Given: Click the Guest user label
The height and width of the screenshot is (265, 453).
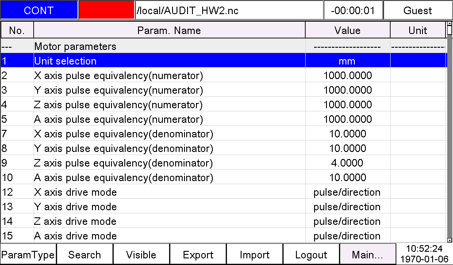Looking at the screenshot, I should tap(418, 11).
